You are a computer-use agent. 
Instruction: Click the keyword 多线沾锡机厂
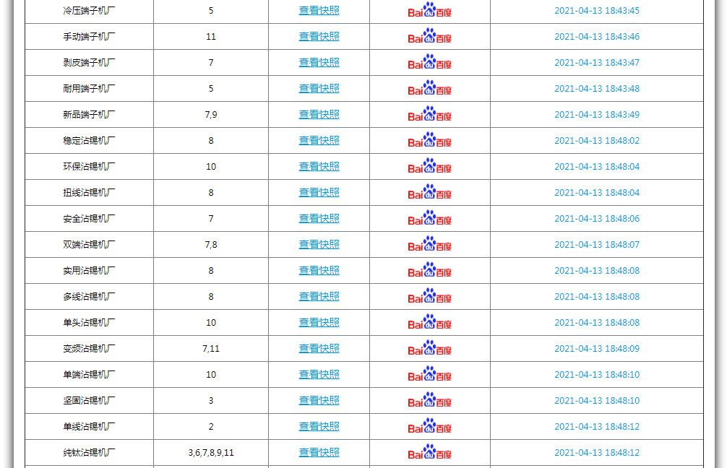coord(89,296)
